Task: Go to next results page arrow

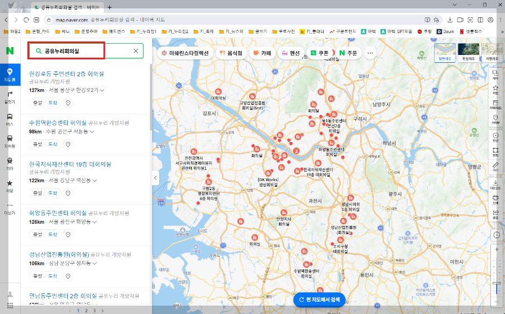Action: [103, 311]
